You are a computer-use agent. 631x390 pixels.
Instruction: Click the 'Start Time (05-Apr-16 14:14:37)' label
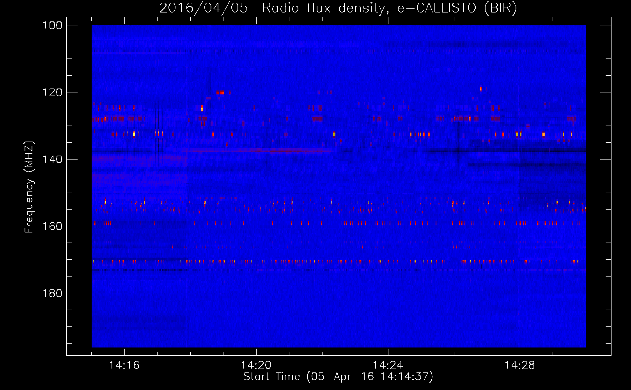pyautogui.click(x=338, y=377)
